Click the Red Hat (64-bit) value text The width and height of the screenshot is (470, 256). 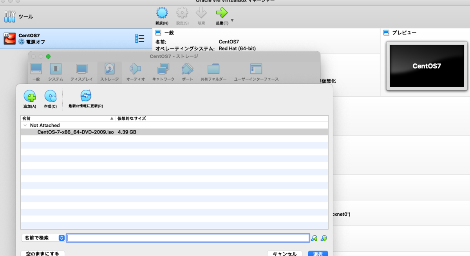(x=237, y=49)
